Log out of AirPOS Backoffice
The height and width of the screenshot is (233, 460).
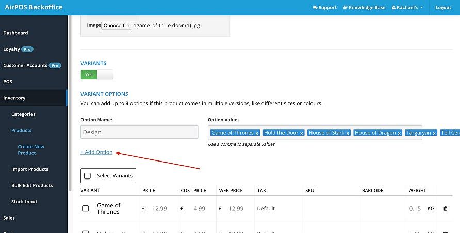click(x=443, y=8)
